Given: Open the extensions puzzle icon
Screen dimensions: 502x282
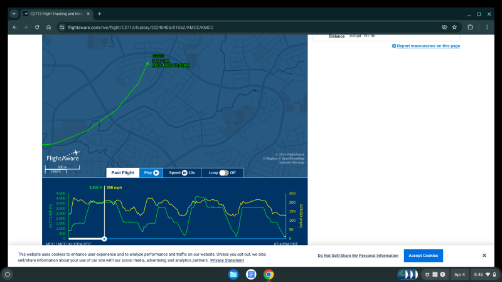Looking at the screenshot, I should tap(470, 28).
